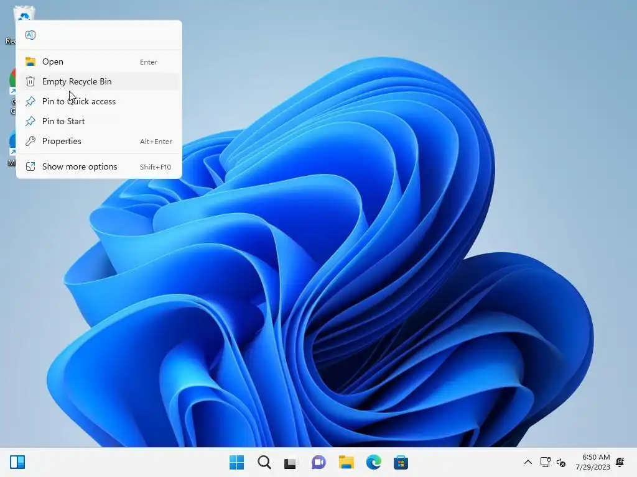637x477 pixels.
Task: Select Pin to Quick access
Action: point(98,101)
